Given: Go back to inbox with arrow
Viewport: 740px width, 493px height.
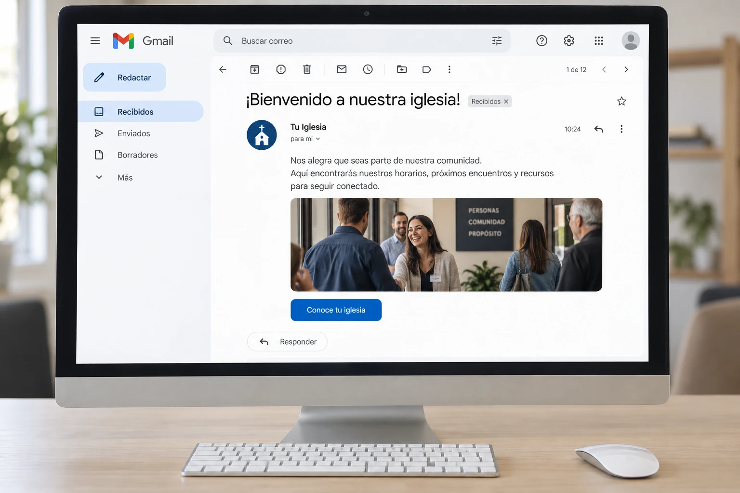Looking at the screenshot, I should 223,69.
